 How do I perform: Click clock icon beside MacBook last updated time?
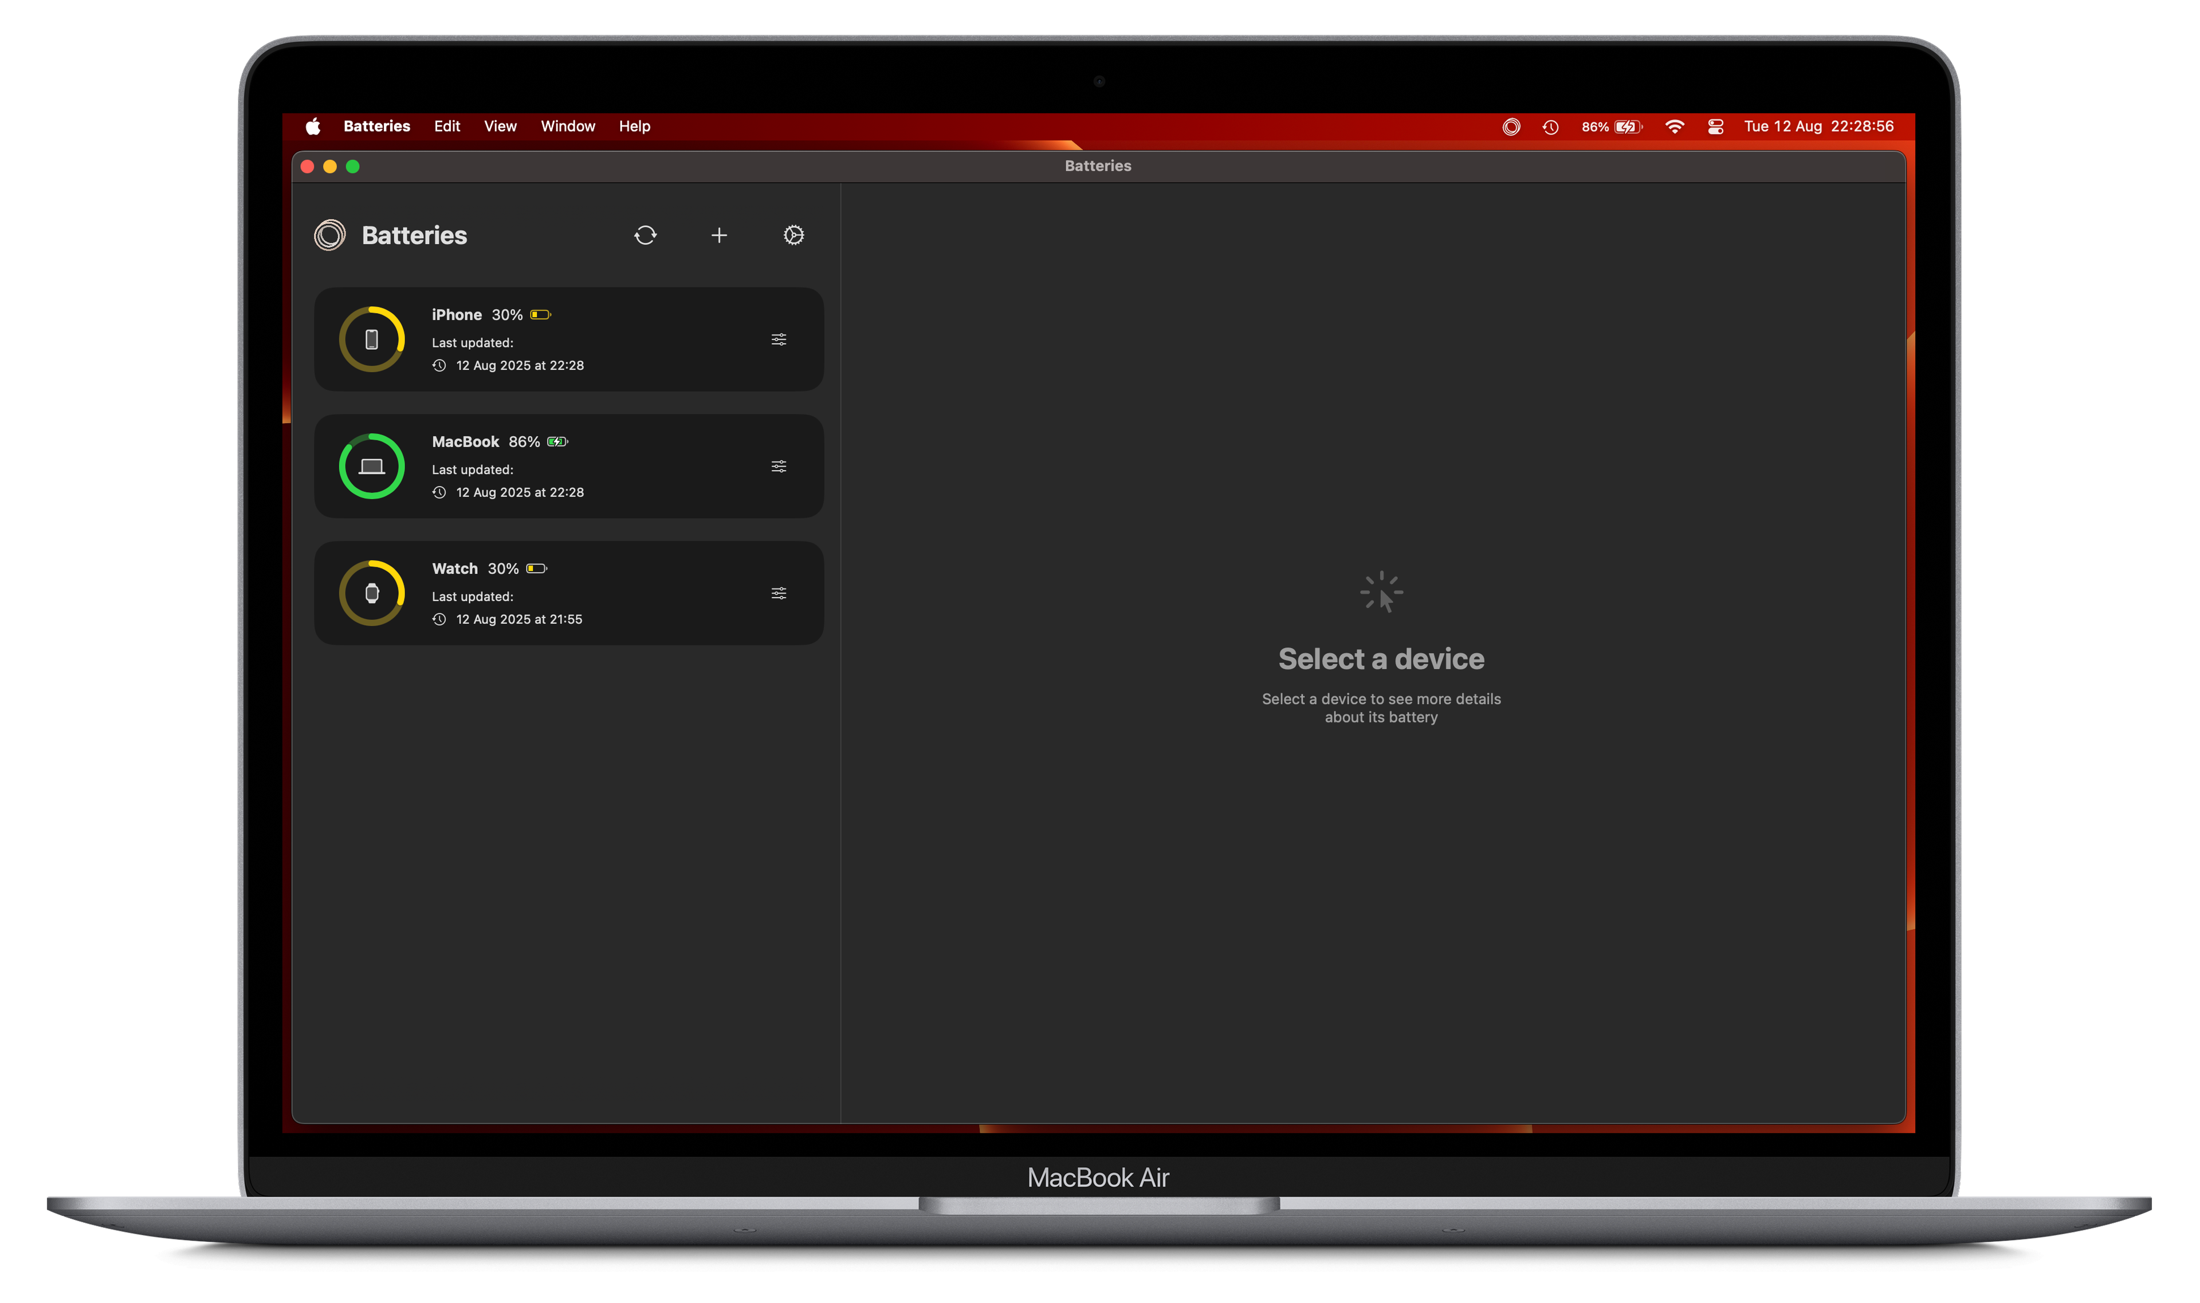click(439, 492)
